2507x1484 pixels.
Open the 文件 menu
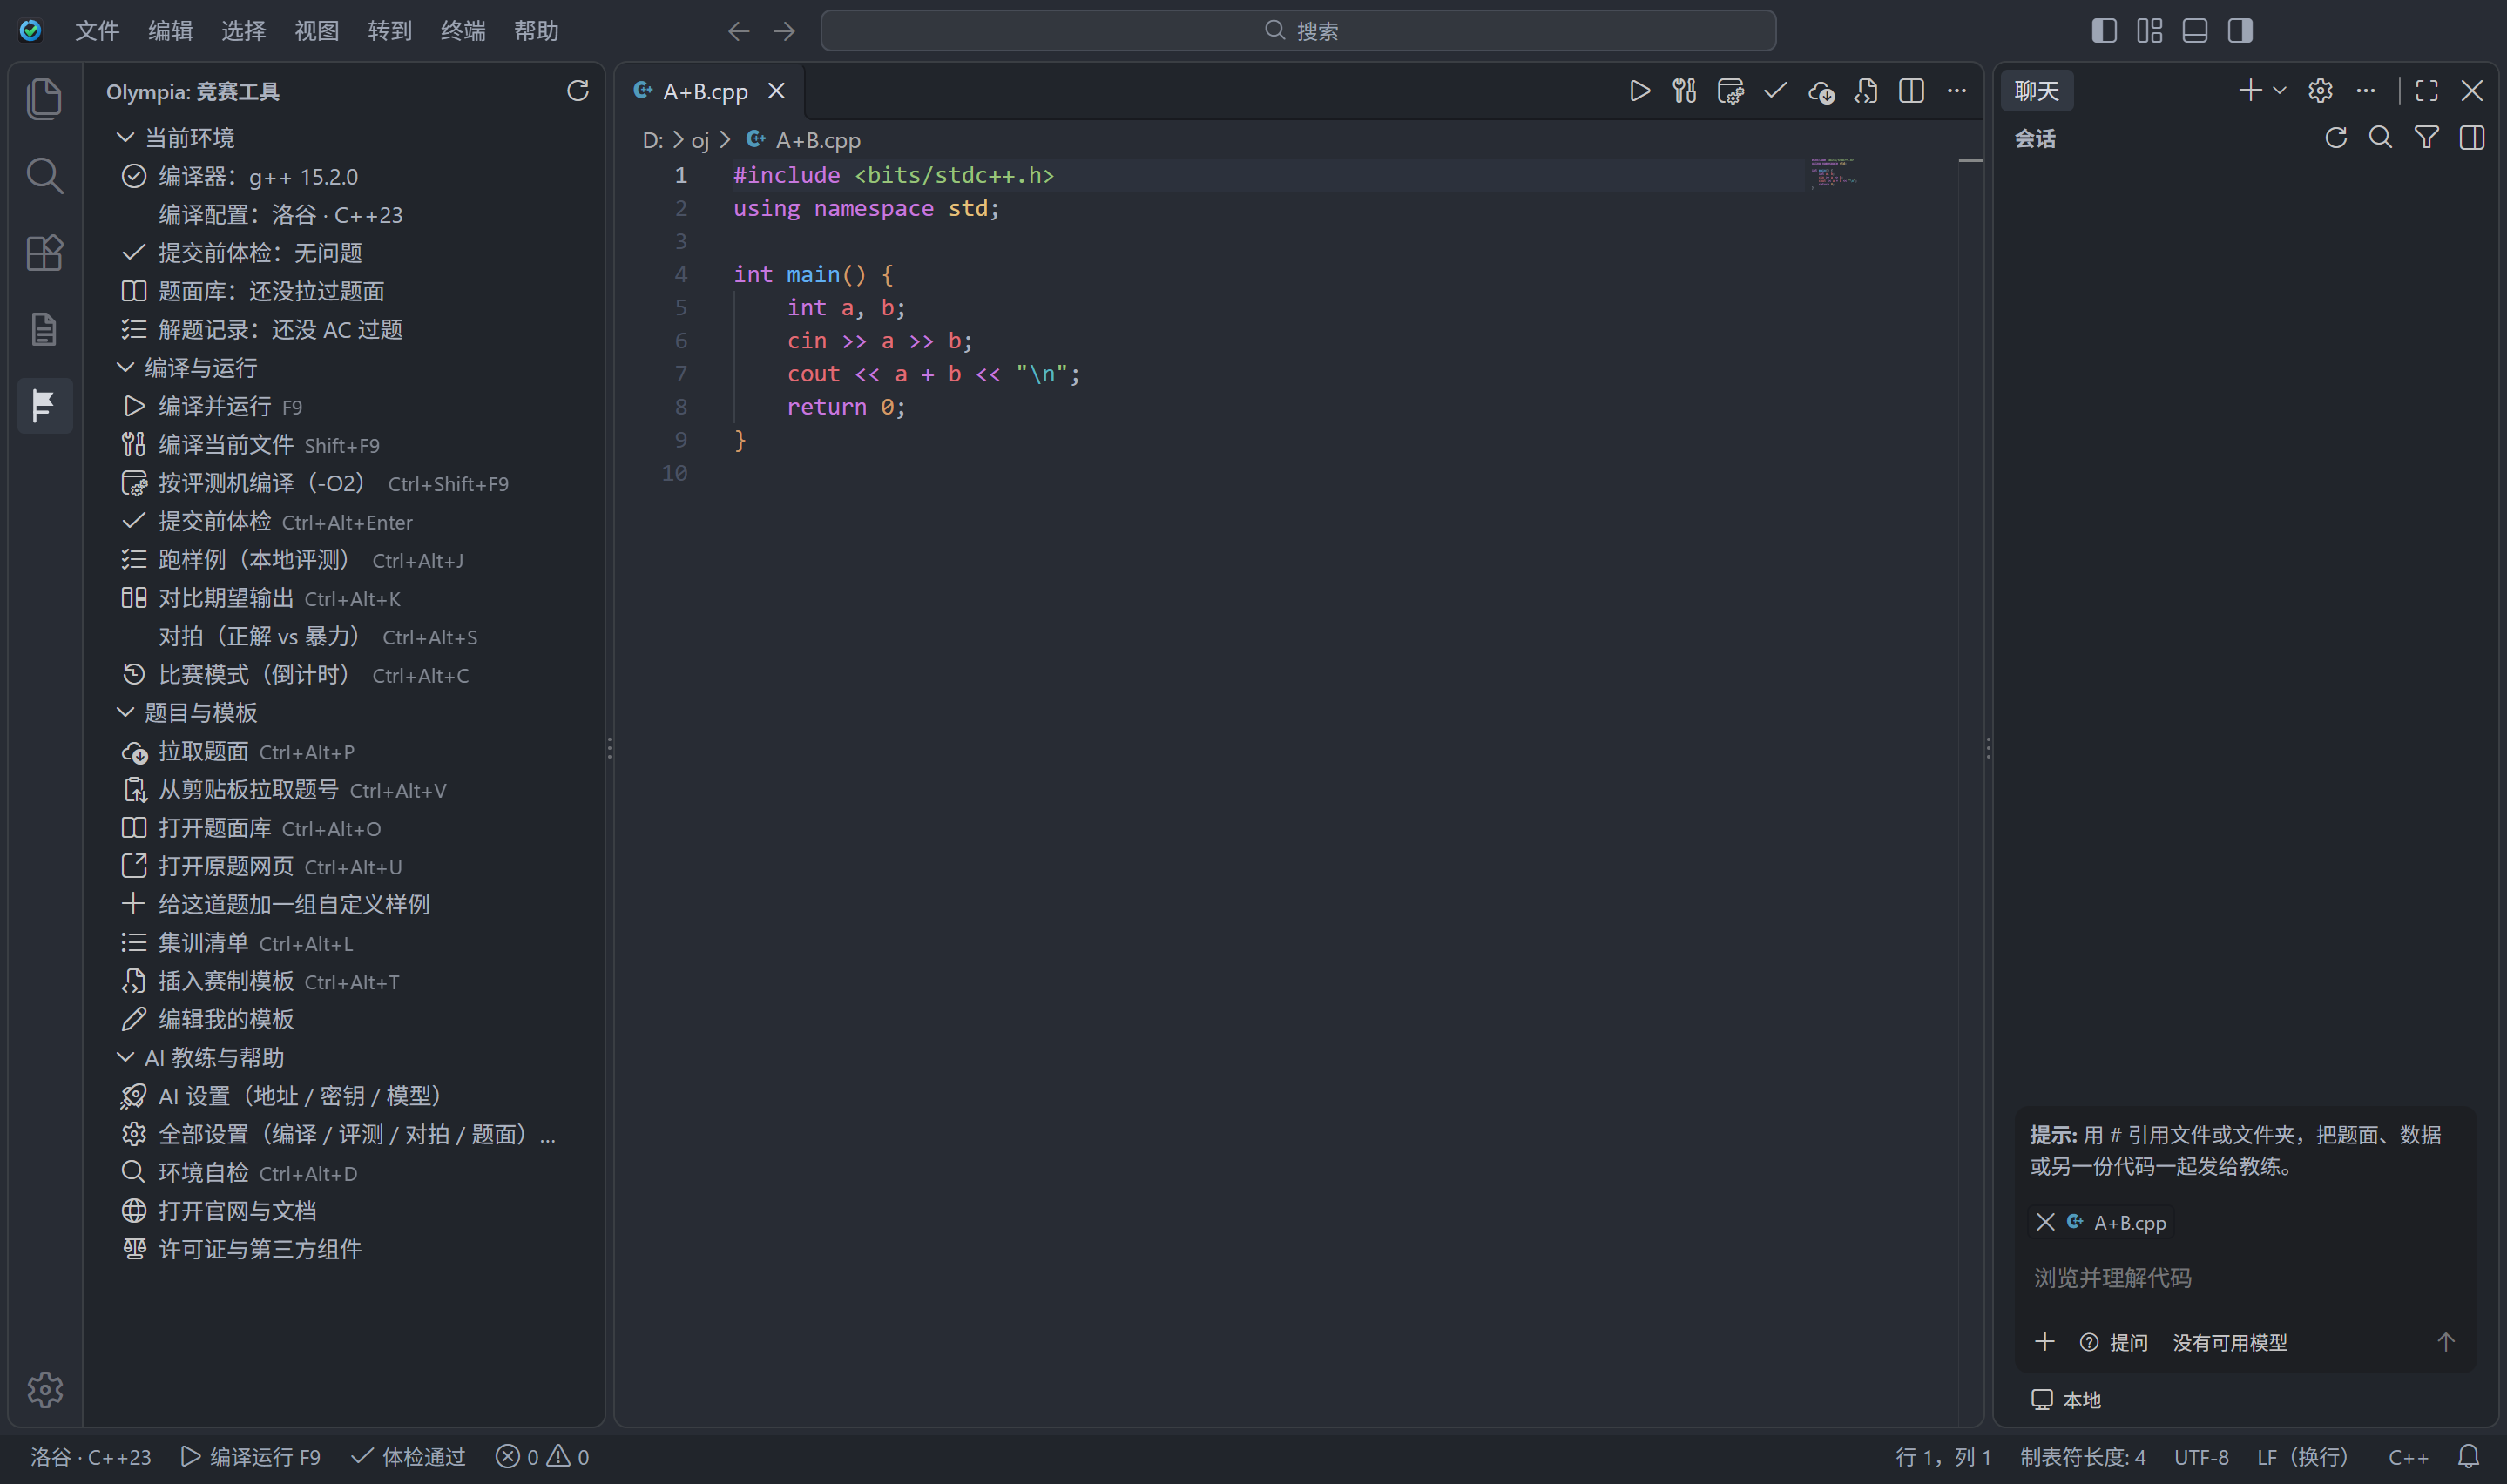97,31
